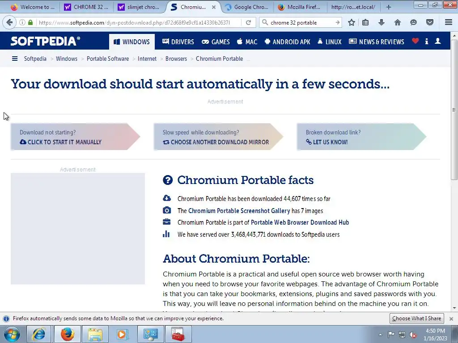458x343 pixels.
Task: Open the chat smiley icon in toolbar
Action: point(413,22)
